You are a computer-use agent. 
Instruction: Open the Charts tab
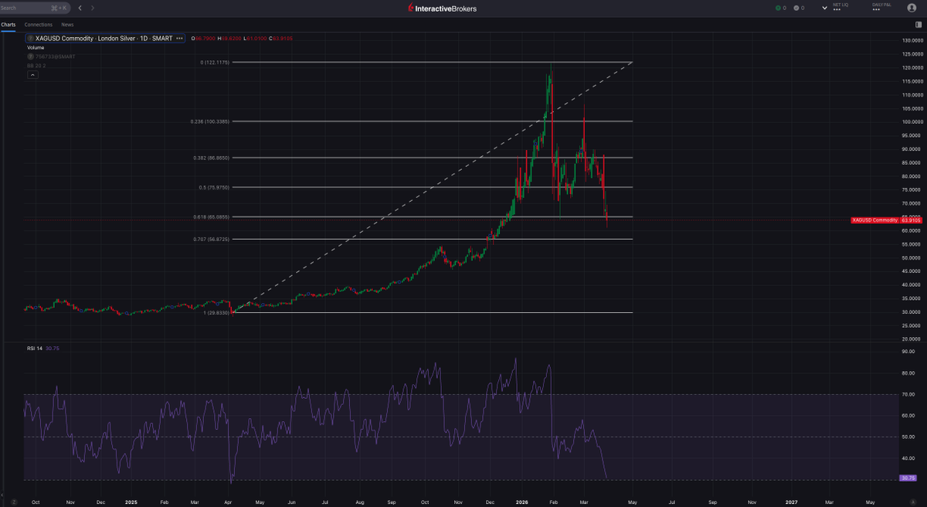(x=8, y=25)
